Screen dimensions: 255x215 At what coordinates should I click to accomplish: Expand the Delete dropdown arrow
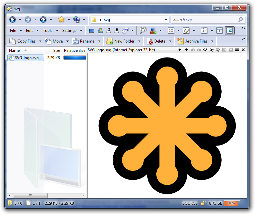click(170, 41)
